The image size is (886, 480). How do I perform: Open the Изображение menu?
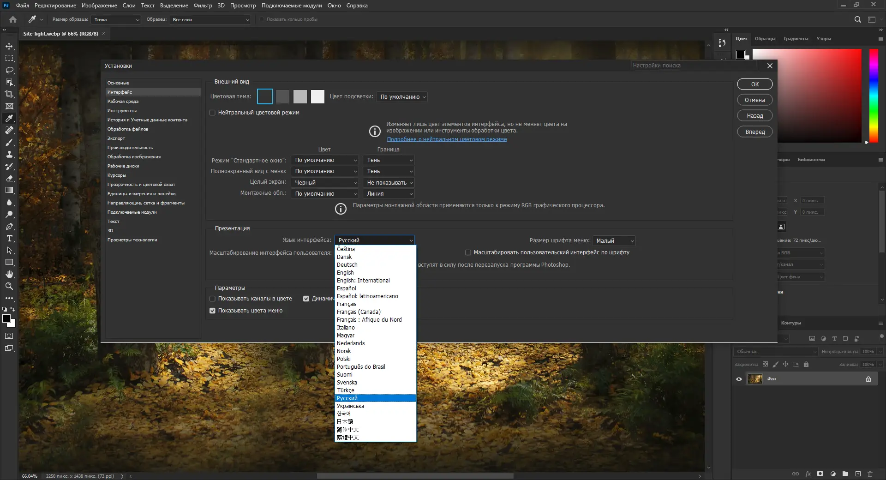tap(99, 6)
